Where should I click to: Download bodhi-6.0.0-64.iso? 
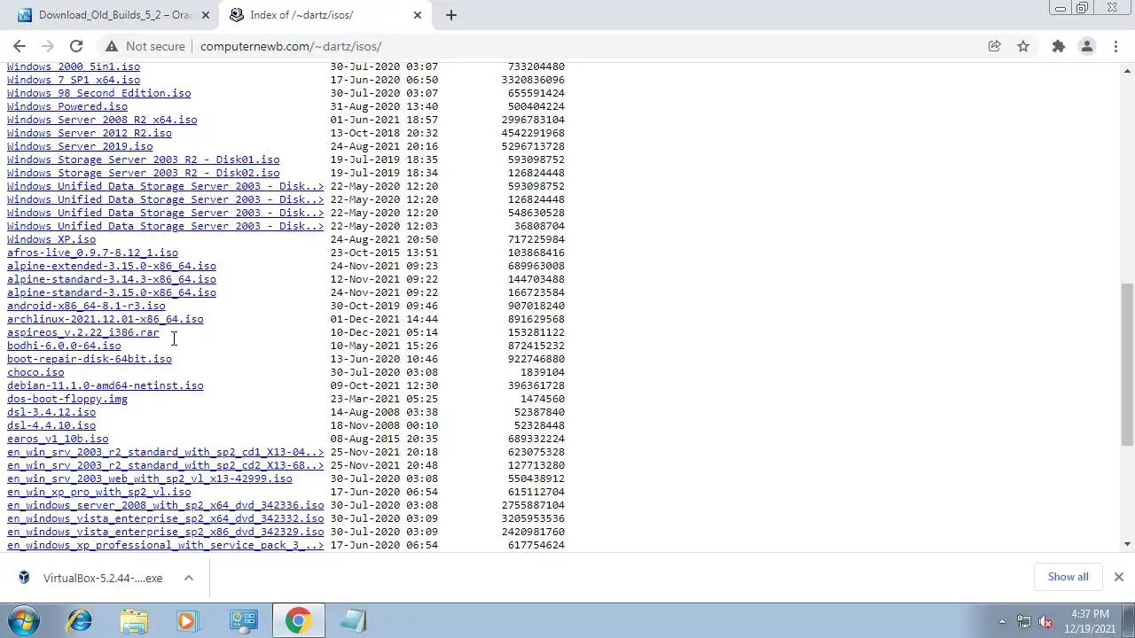click(x=64, y=346)
